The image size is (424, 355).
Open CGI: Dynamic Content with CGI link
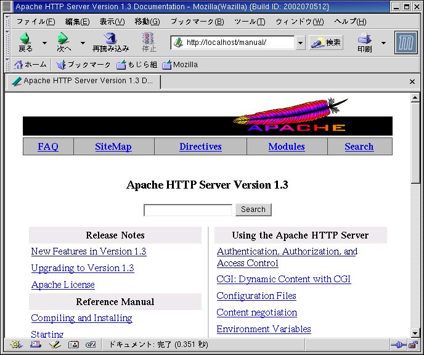click(x=284, y=279)
